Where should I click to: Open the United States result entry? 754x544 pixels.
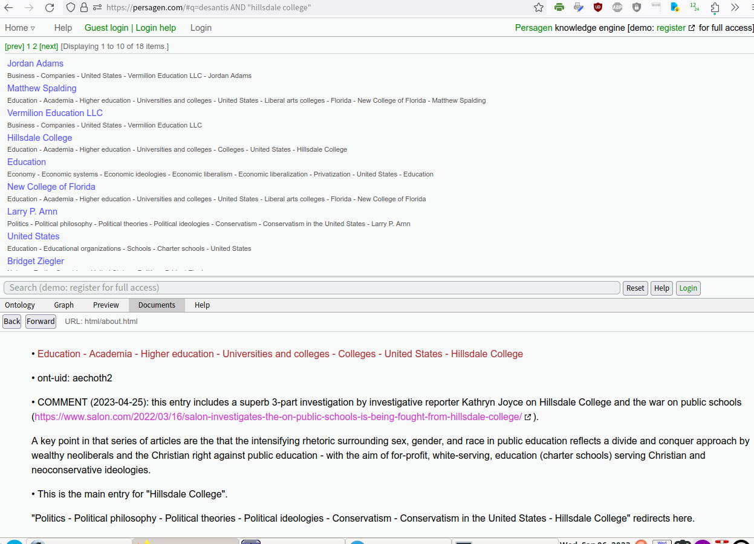click(x=33, y=236)
